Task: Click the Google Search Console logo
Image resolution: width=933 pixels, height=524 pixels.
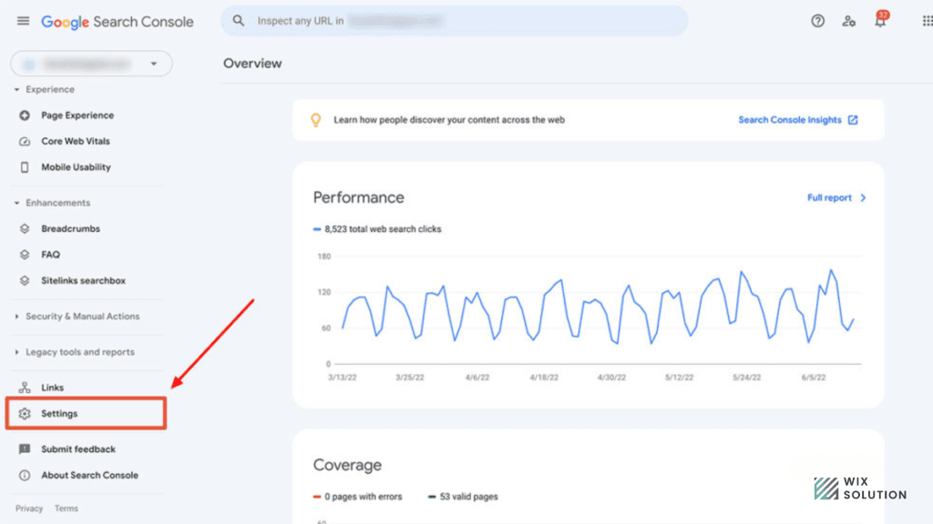Action: point(118,22)
